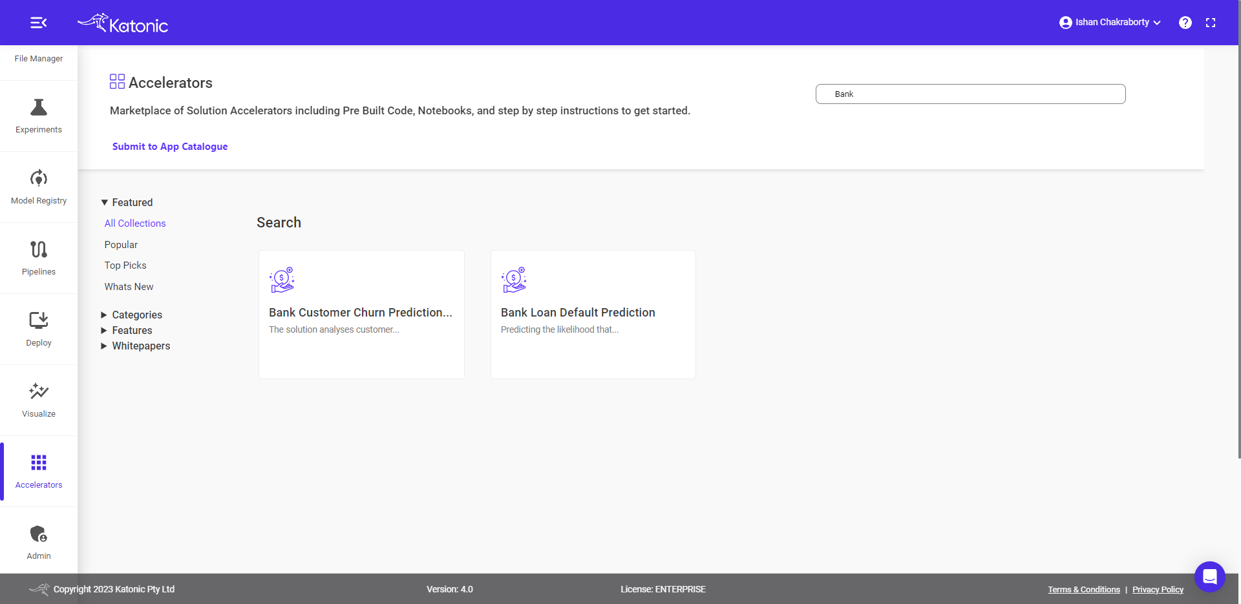
Task: Expand the Features section
Action: [x=127, y=330]
